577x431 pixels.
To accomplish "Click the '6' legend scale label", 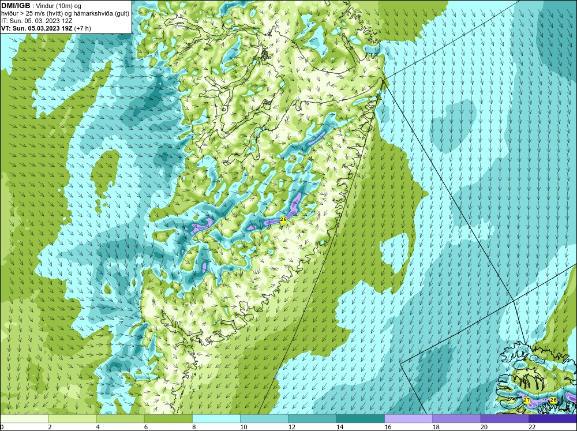I will click(x=146, y=427).
